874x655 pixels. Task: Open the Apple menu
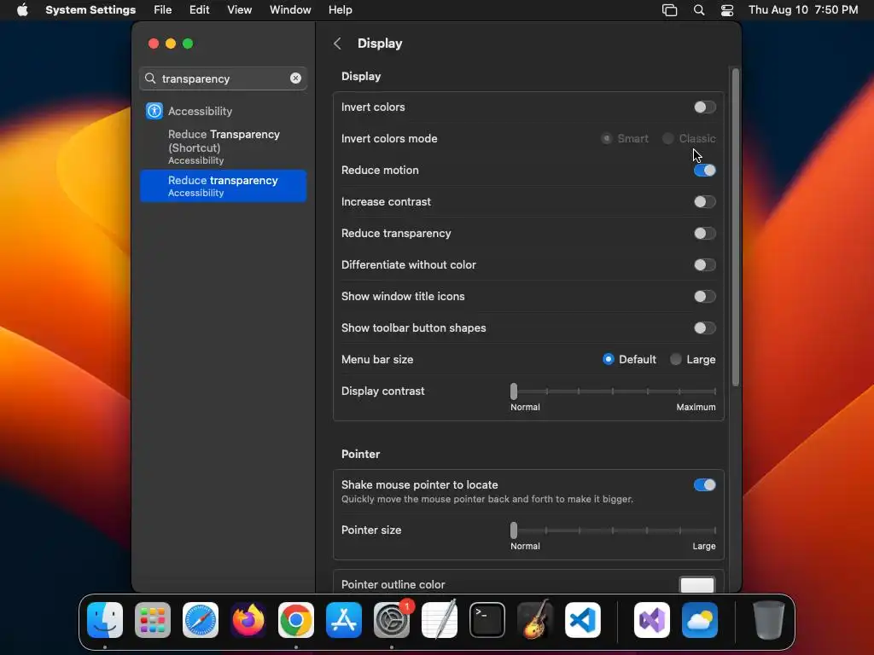pyautogui.click(x=22, y=10)
